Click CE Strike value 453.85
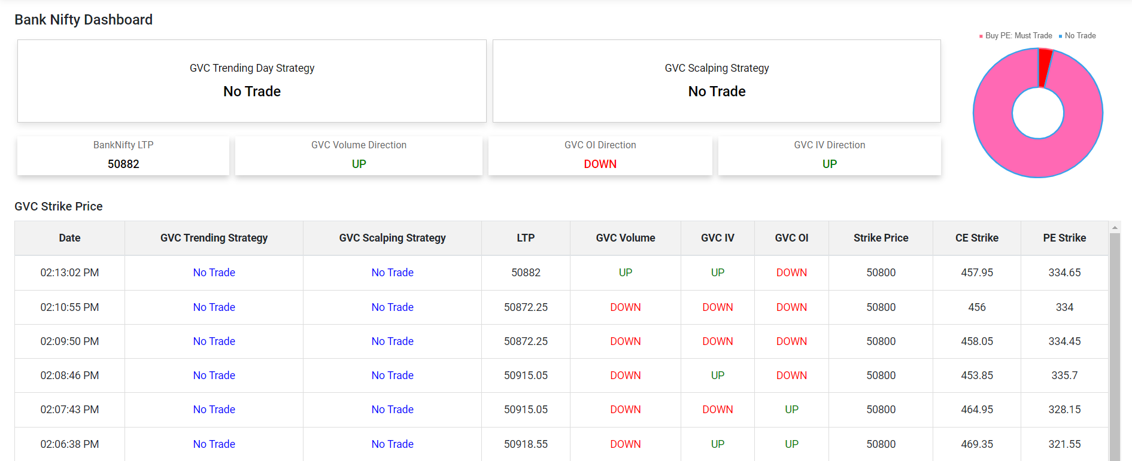The image size is (1132, 461). [x=977, y=375]
